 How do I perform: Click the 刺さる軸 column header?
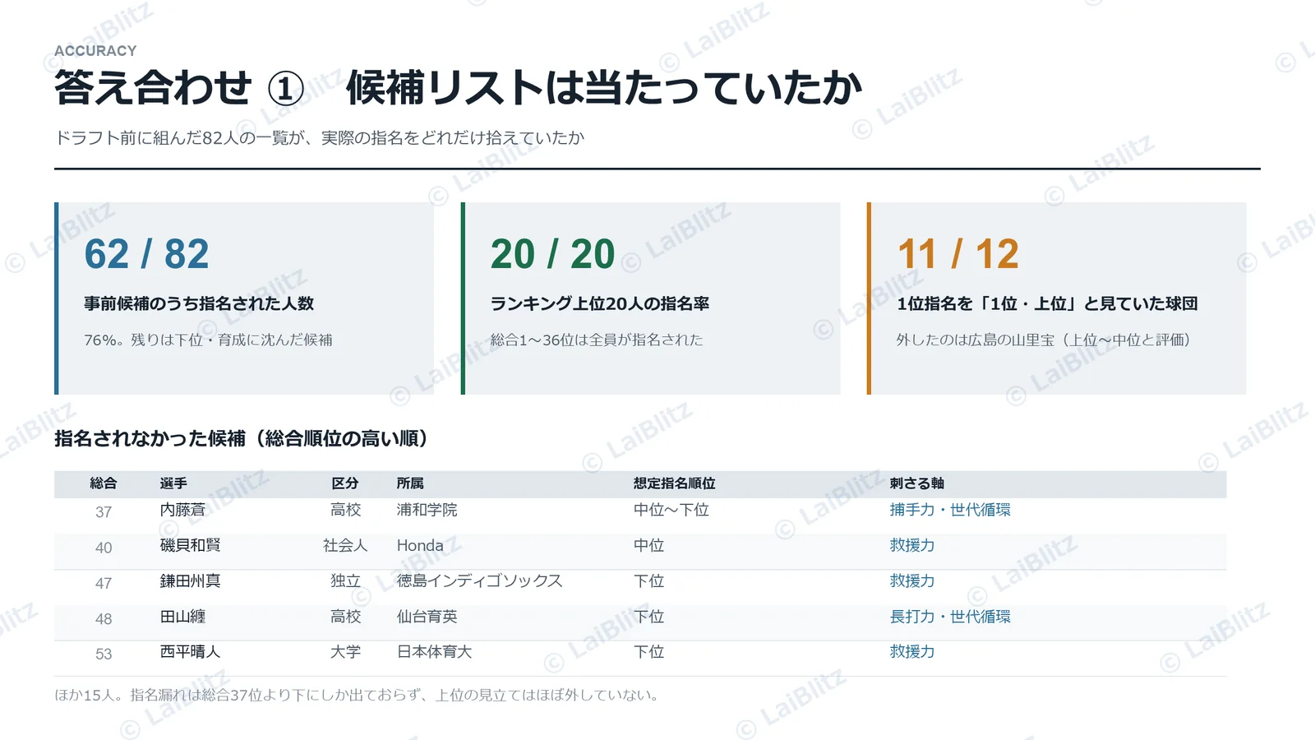click(x=916, y=483)
